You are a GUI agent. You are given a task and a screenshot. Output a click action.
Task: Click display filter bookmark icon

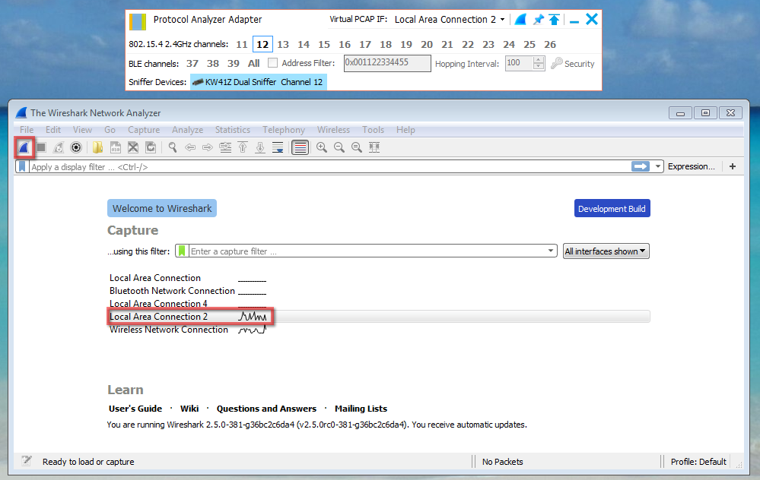(22, 166)
